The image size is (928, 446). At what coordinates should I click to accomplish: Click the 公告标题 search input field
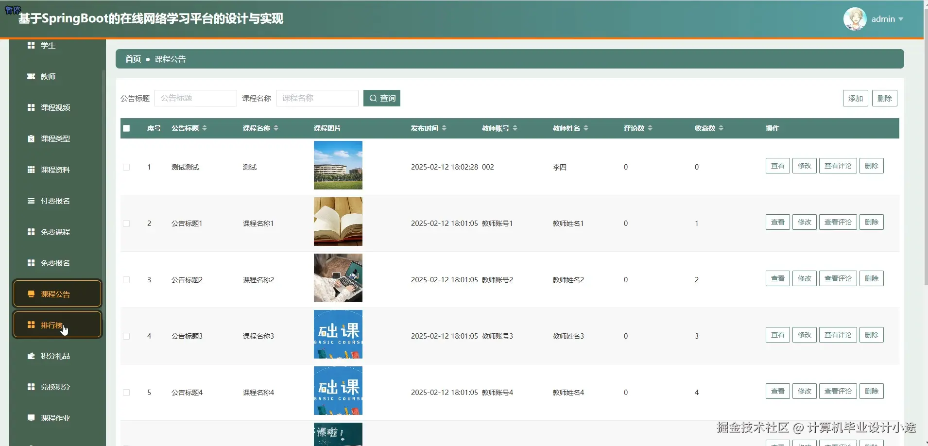[196, 98]
